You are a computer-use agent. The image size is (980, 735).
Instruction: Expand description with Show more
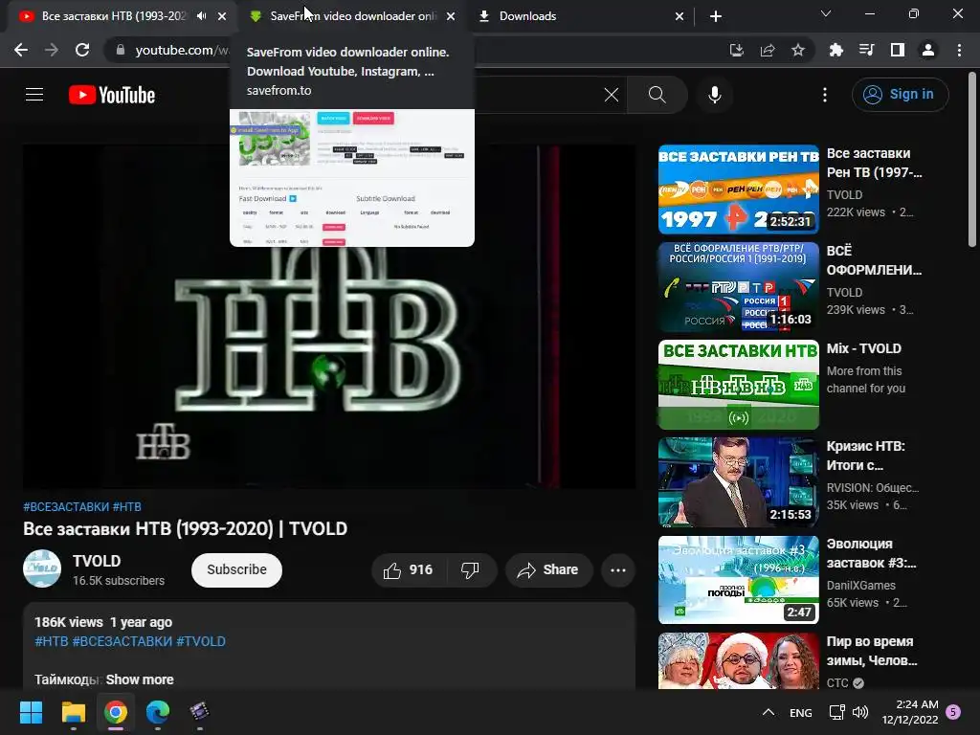click(x=140, y=679)
